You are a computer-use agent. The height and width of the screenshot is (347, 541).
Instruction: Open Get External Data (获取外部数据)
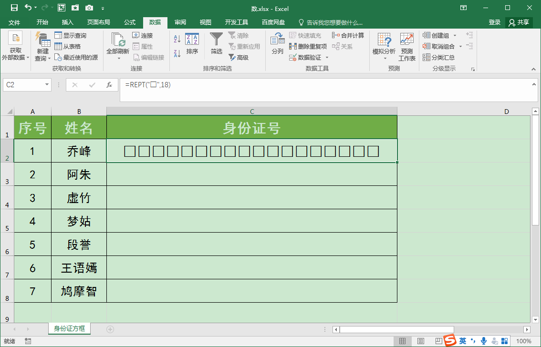pyautogui.click(x=15, y=47)
